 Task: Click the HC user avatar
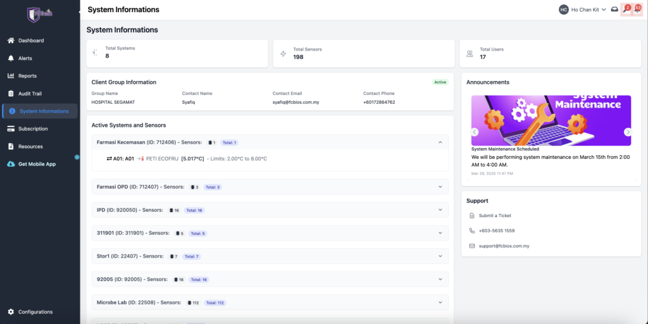[563, 9]
